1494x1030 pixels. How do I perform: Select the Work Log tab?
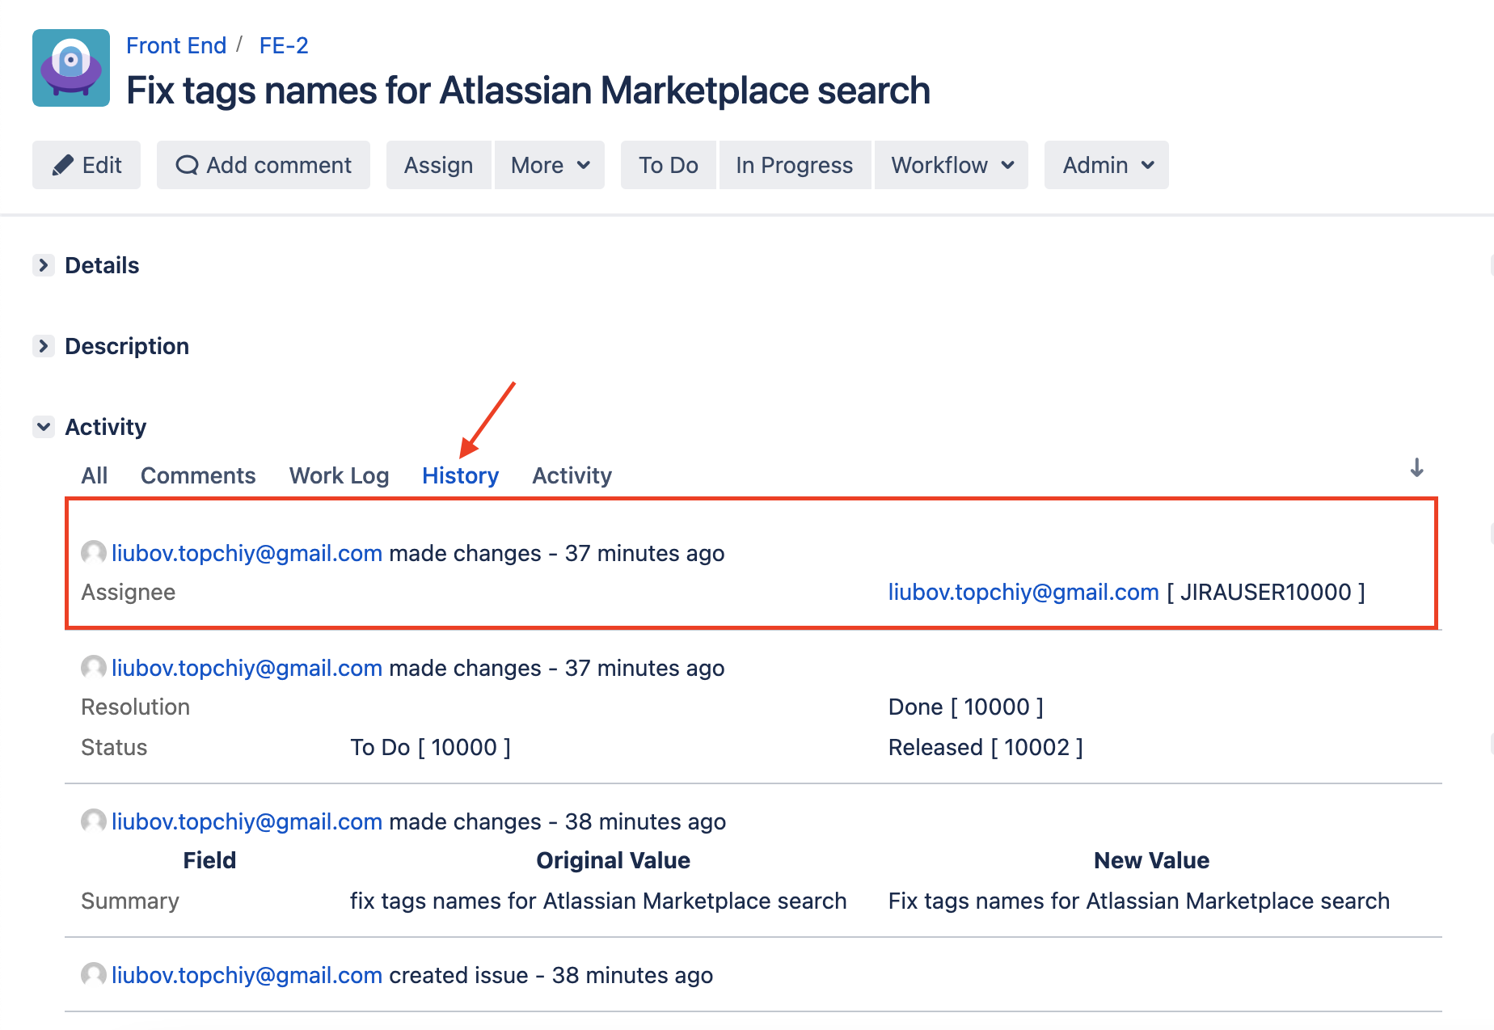(339, 475)
